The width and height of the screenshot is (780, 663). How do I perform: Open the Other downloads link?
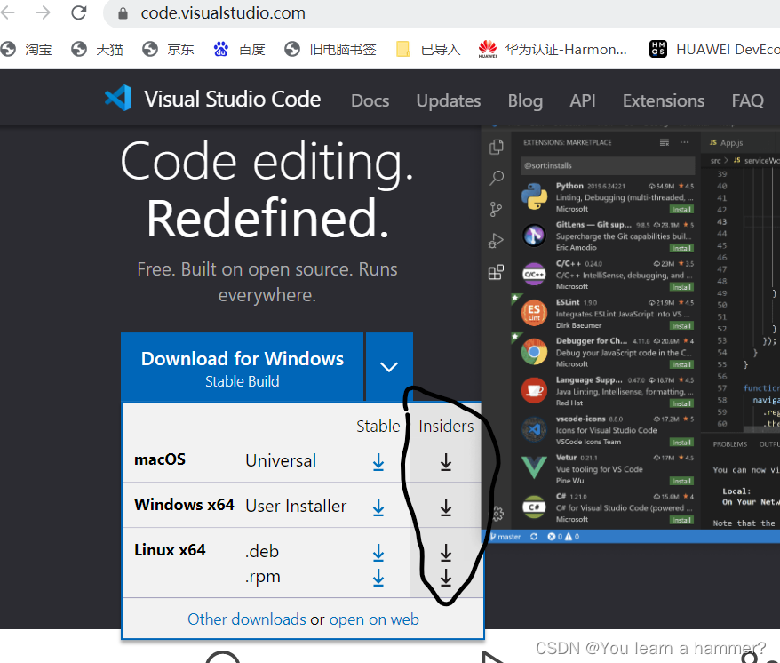pos(247,619)
